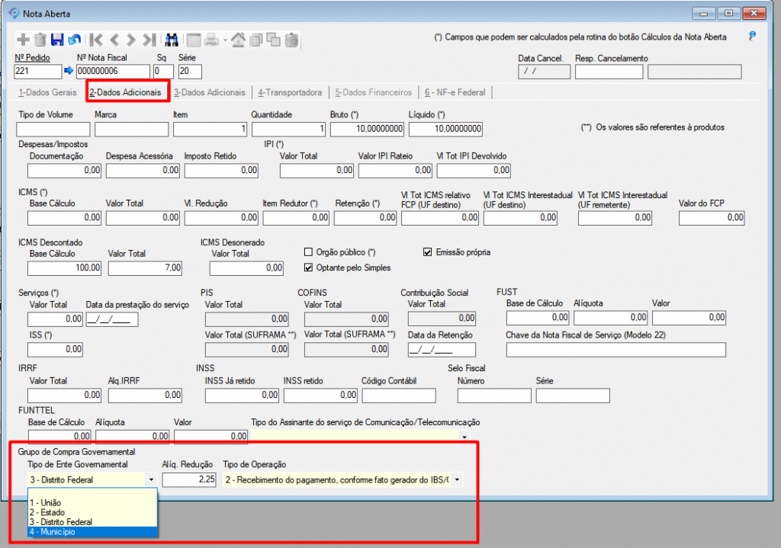Click the blue undo arrow icon
Image resolution: width=781 pixels, height=548 pixels.
pyautogui.click(x=74, y=40)
